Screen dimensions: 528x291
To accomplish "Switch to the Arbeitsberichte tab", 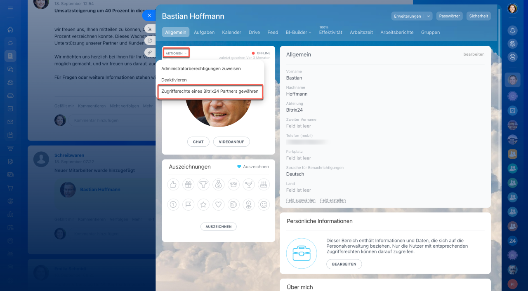I will [x=397, y=32].
